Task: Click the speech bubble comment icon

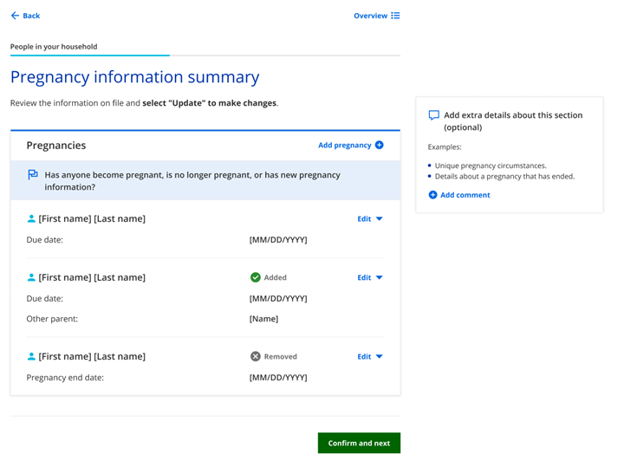Action: tap(434, 115)
